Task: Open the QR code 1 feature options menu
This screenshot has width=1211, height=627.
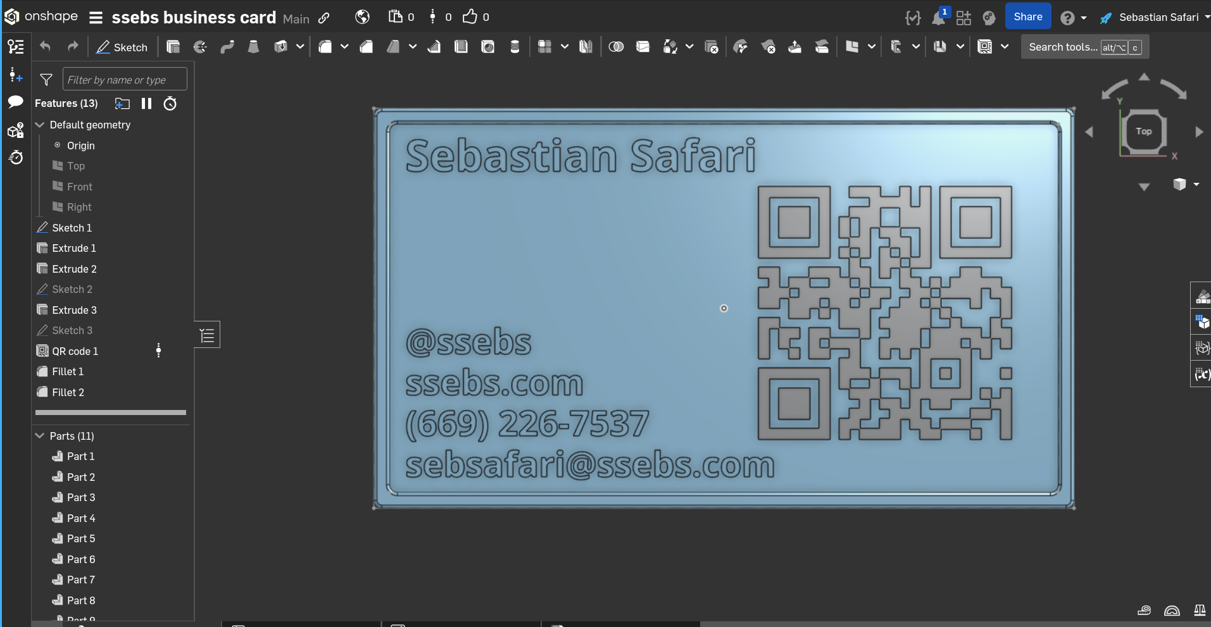Action: (x=158, y=351)
